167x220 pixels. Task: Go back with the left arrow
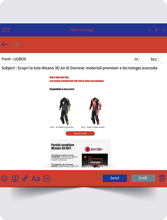[x=5, y=45]
